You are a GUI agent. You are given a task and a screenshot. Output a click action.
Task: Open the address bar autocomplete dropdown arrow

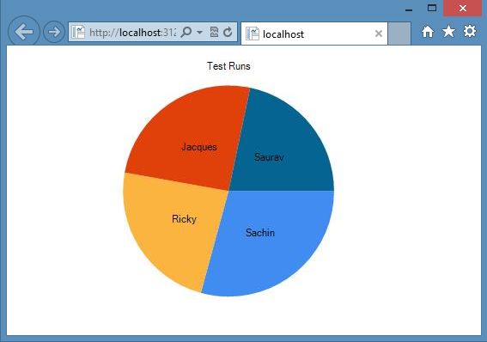[200, 32]
